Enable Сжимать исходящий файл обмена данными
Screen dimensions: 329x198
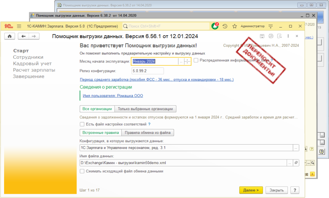point(82,171)
